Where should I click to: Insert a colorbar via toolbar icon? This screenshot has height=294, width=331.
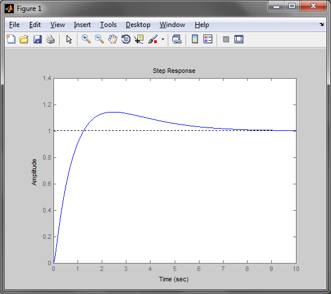(195, 39)
